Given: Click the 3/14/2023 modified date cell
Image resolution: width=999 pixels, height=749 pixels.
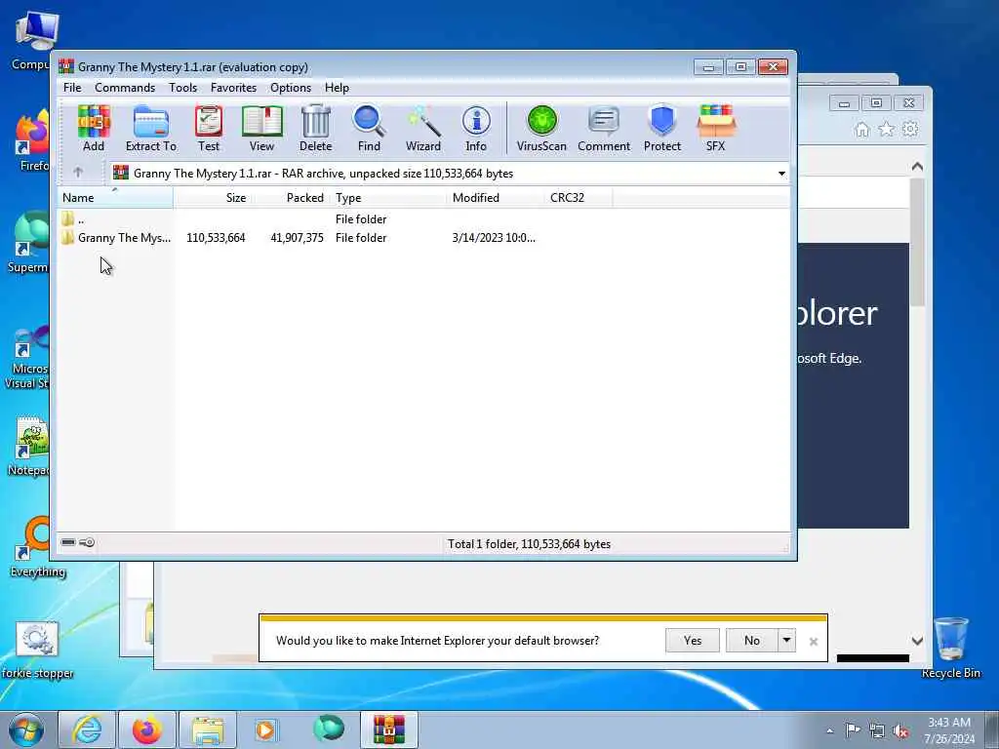Looking at the screenshot, I should (x=494, y=238).
